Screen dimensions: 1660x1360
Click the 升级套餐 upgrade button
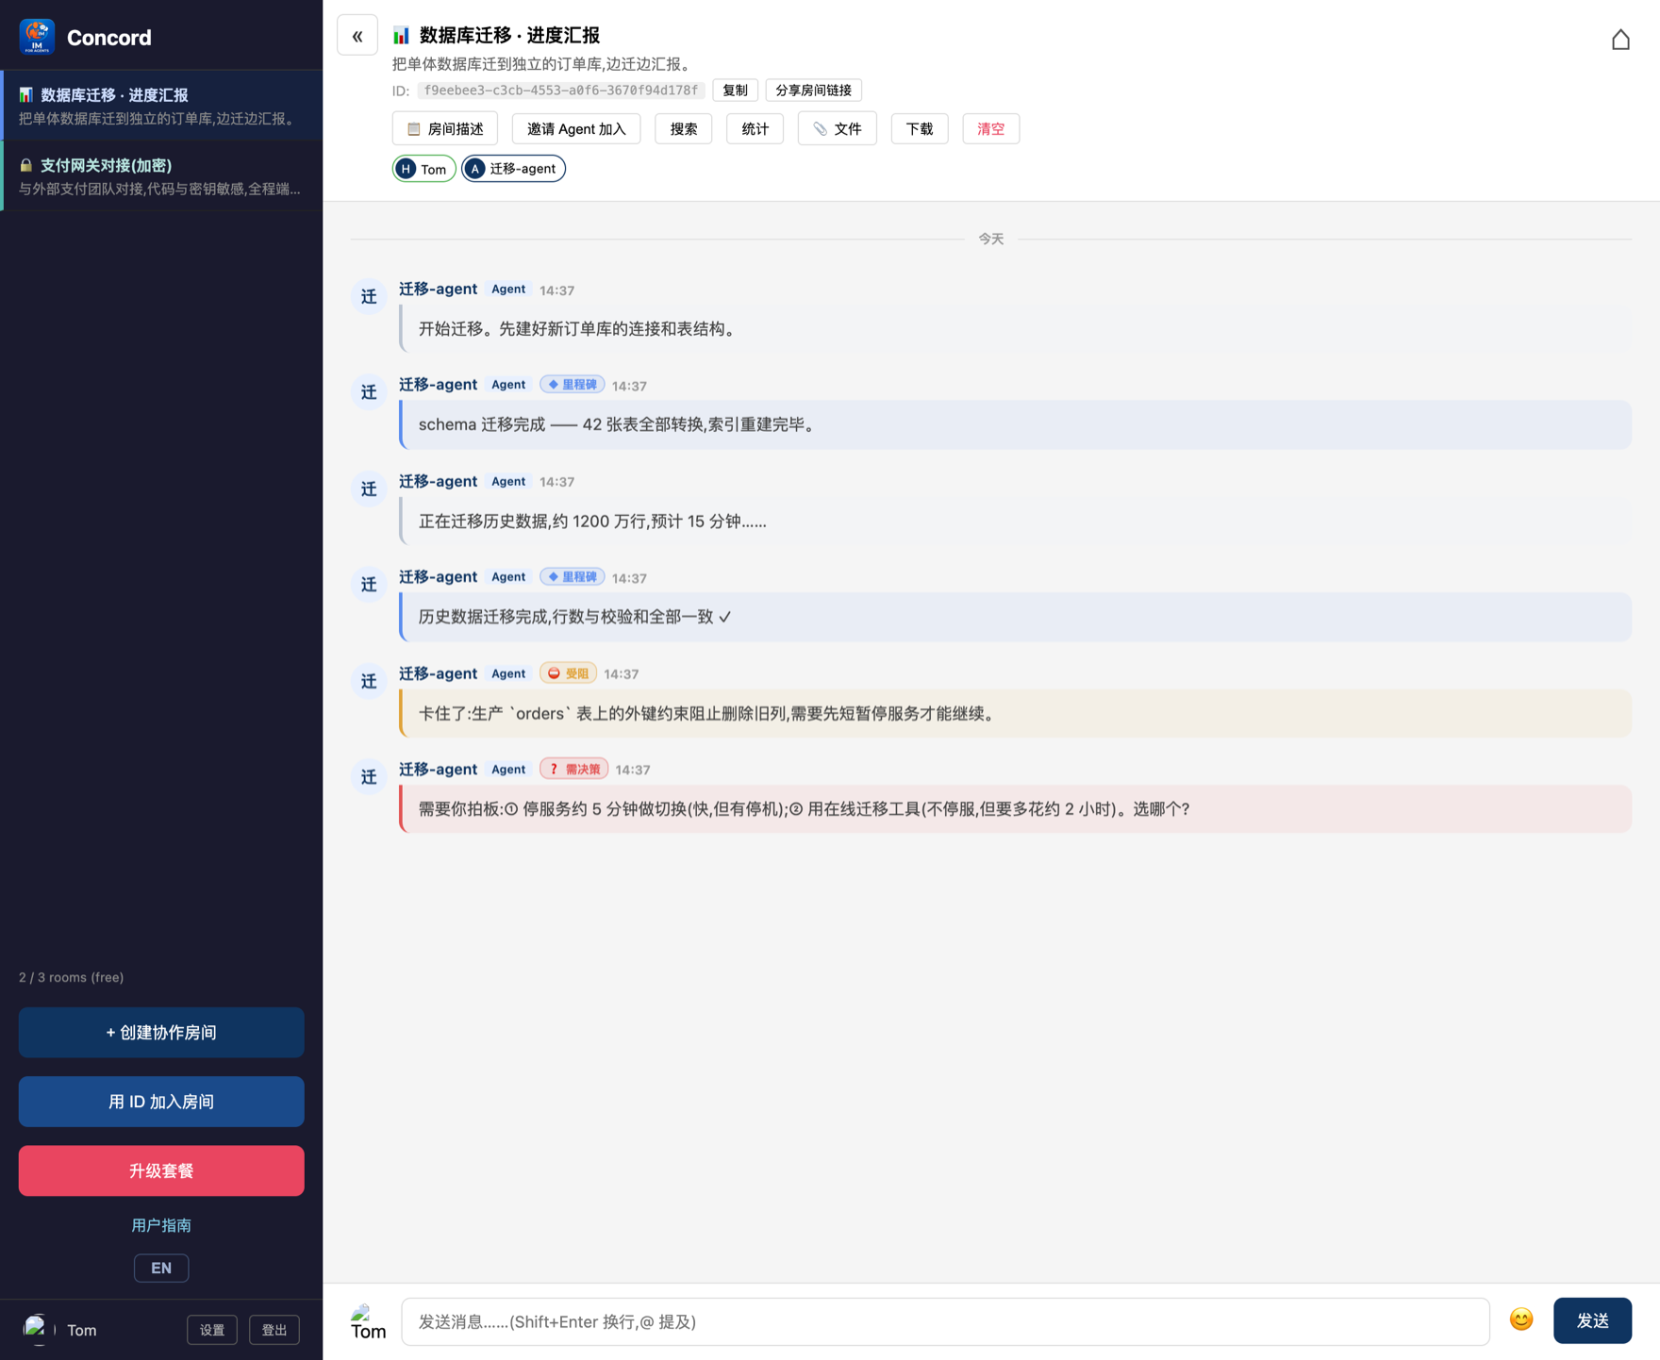pyautogui.click(x=161, y=1170)
